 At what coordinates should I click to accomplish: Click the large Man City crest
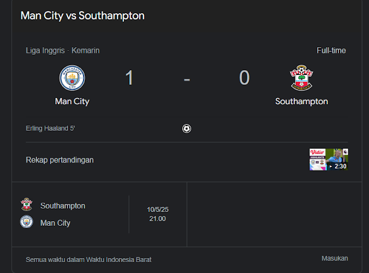(x=72, y=78)
